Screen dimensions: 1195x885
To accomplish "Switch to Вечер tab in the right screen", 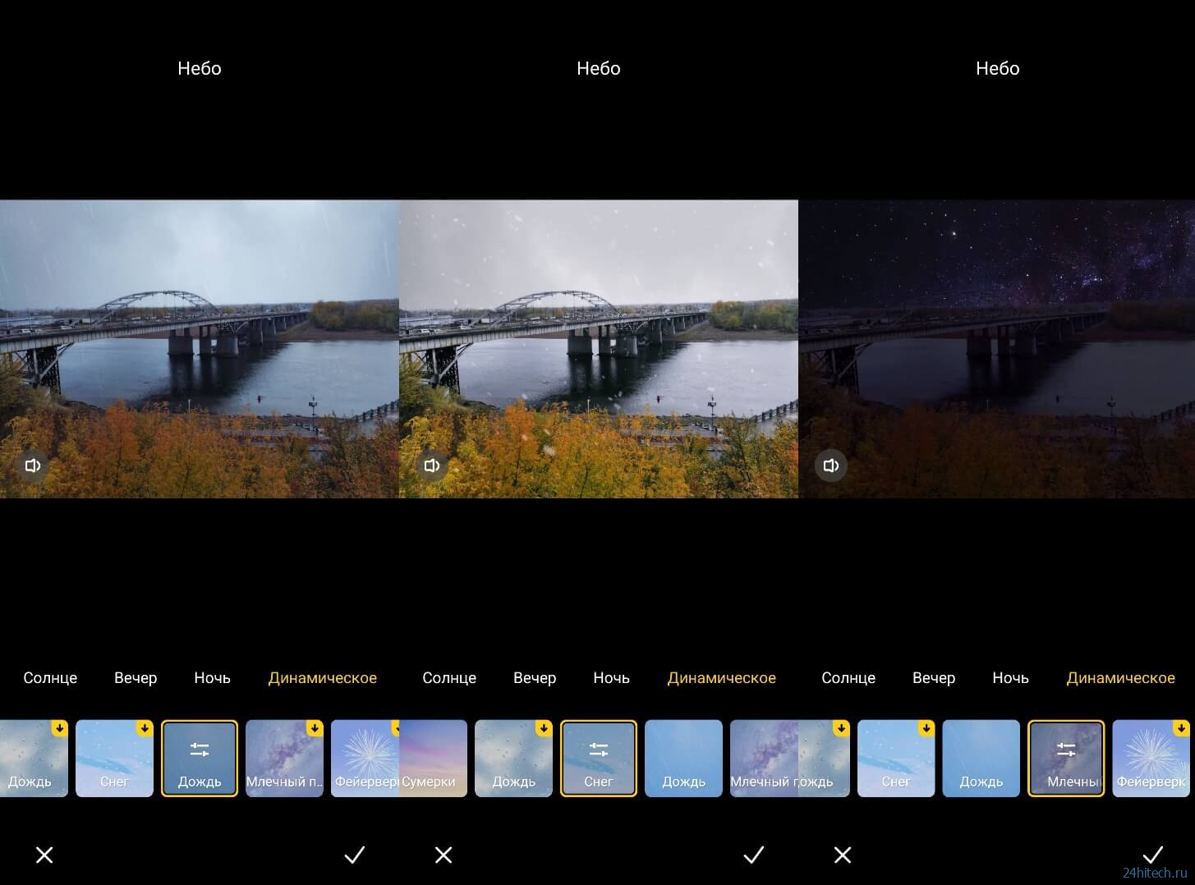I will click(x=934, y=678).
